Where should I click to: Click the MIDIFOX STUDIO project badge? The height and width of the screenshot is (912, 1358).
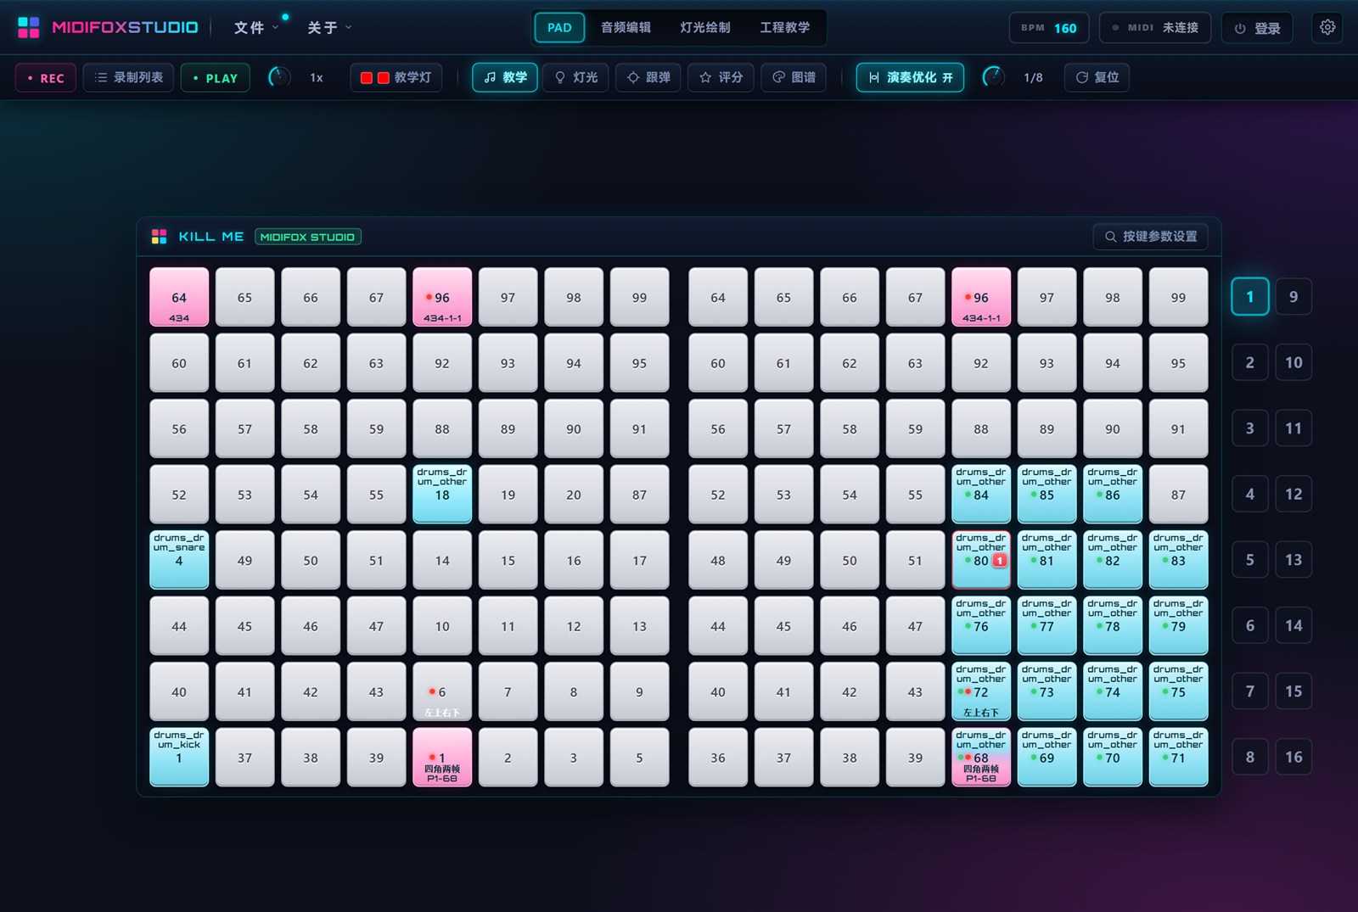click(308, 237)
